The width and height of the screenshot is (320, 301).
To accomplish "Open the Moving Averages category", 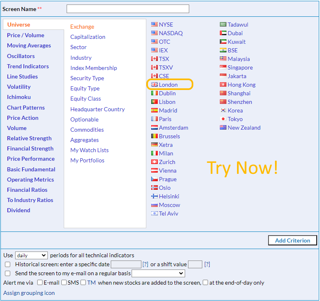I will (29, 45).
